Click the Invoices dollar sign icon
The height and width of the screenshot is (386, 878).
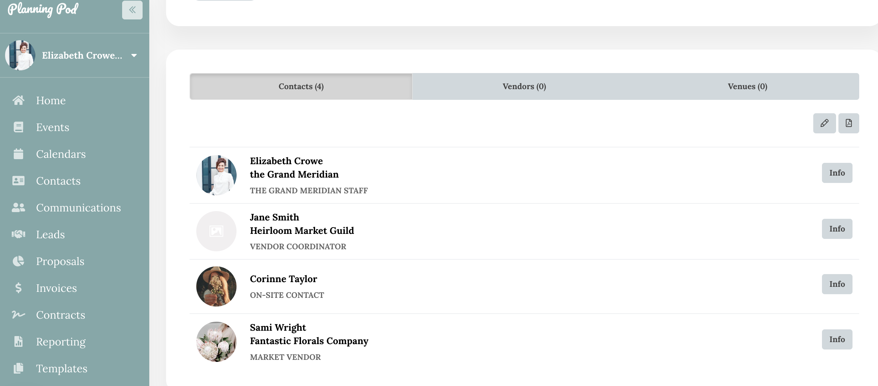tap(18, 288)
